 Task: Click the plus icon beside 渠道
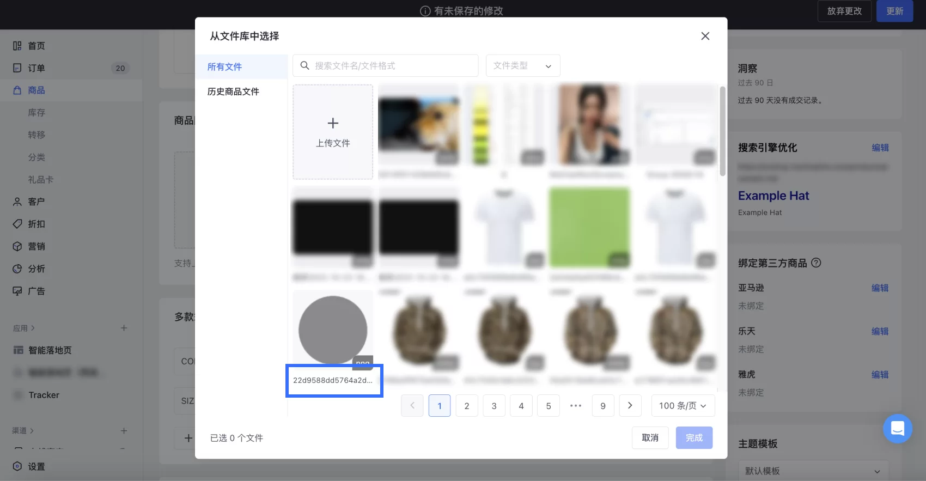coord(124,430)
